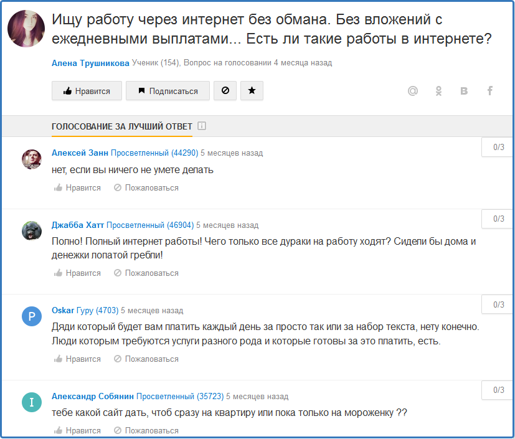Open Александр Собянин's profile link
515x439 pixels.
click(93, 396)
